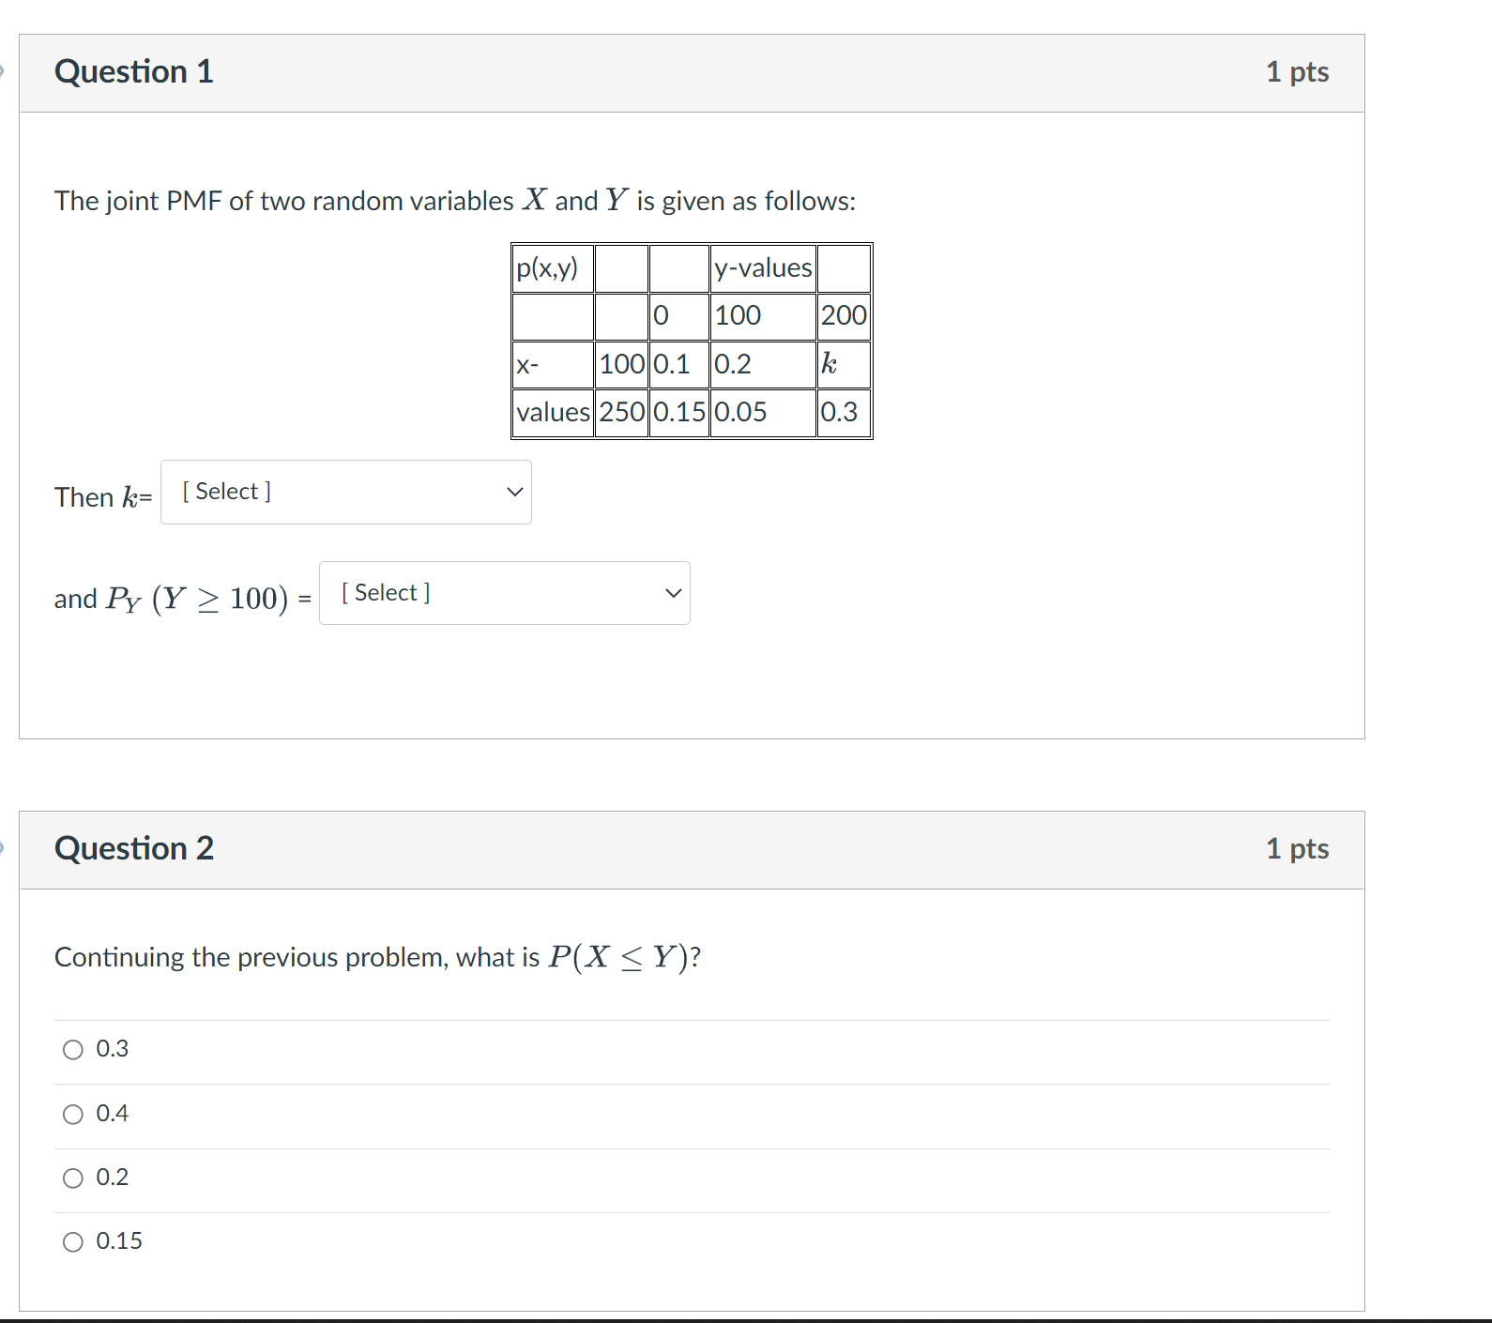Open the P_Y (Y ≥ 100) Select dropdown
This screenshot has height=1323, width=1492.
(x=504, y=592)
